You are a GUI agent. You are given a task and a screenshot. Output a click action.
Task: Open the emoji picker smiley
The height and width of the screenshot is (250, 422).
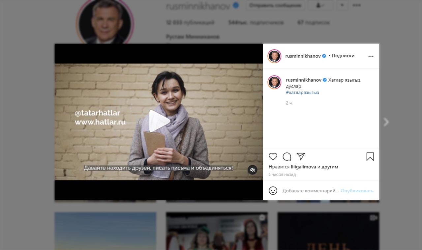273,191
